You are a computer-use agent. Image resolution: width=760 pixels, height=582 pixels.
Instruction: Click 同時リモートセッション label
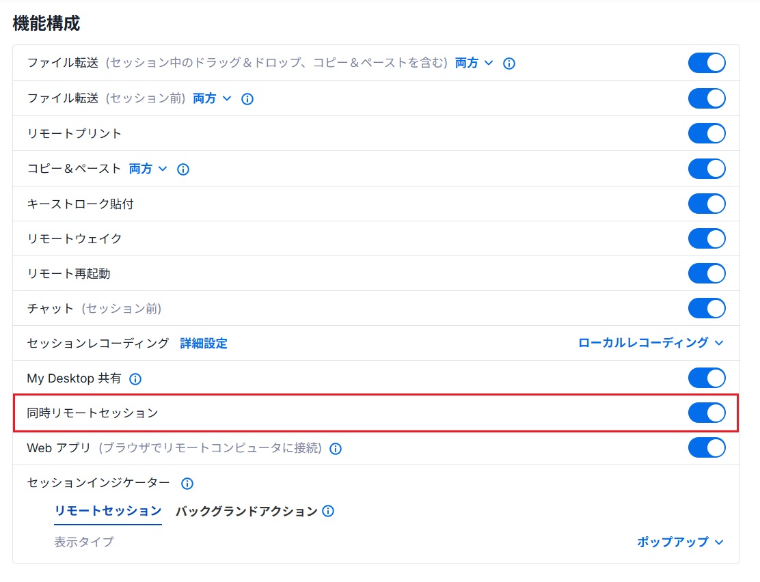[92, 413]
